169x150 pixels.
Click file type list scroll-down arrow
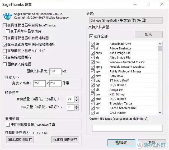[x=160, y=112]
